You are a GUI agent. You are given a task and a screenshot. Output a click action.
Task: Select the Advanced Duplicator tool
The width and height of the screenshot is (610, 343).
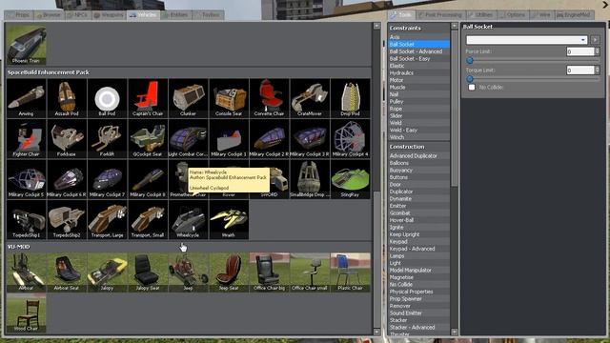(x=419, y=155)
